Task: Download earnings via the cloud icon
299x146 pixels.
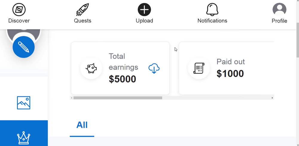Action: pyautogui.click(x=154, y=69)
